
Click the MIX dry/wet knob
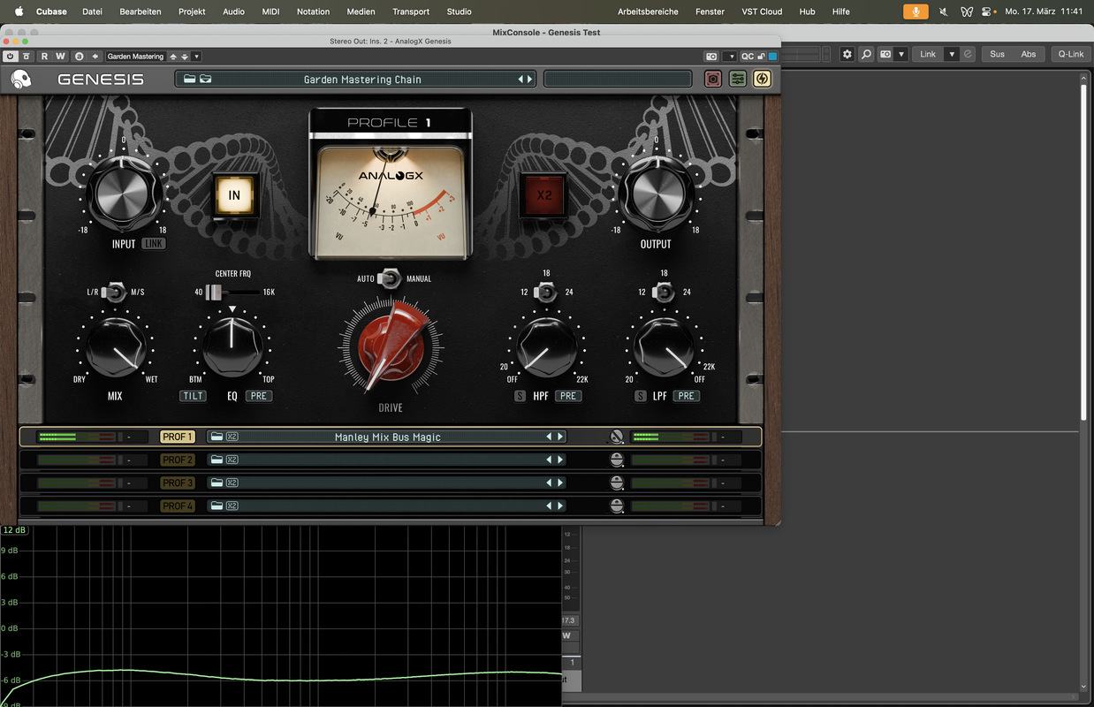pos(115,348)
